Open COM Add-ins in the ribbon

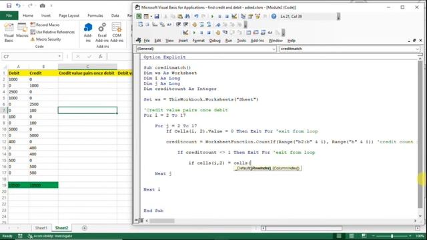[x=117, y=33]
